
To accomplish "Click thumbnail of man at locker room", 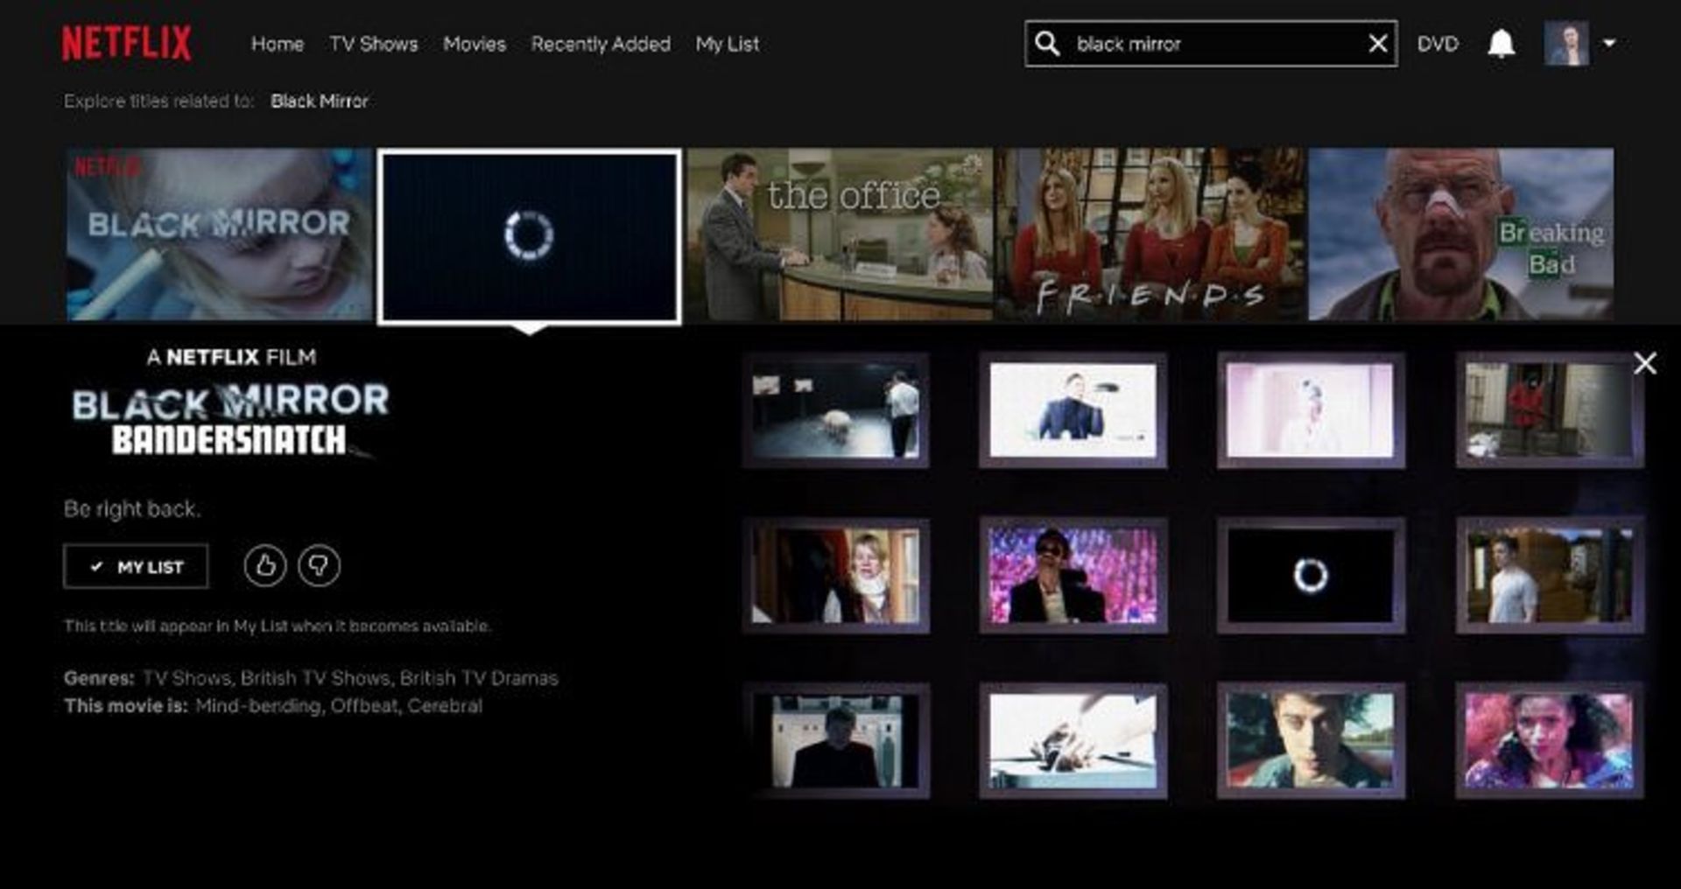I will [x=836, y=741].
